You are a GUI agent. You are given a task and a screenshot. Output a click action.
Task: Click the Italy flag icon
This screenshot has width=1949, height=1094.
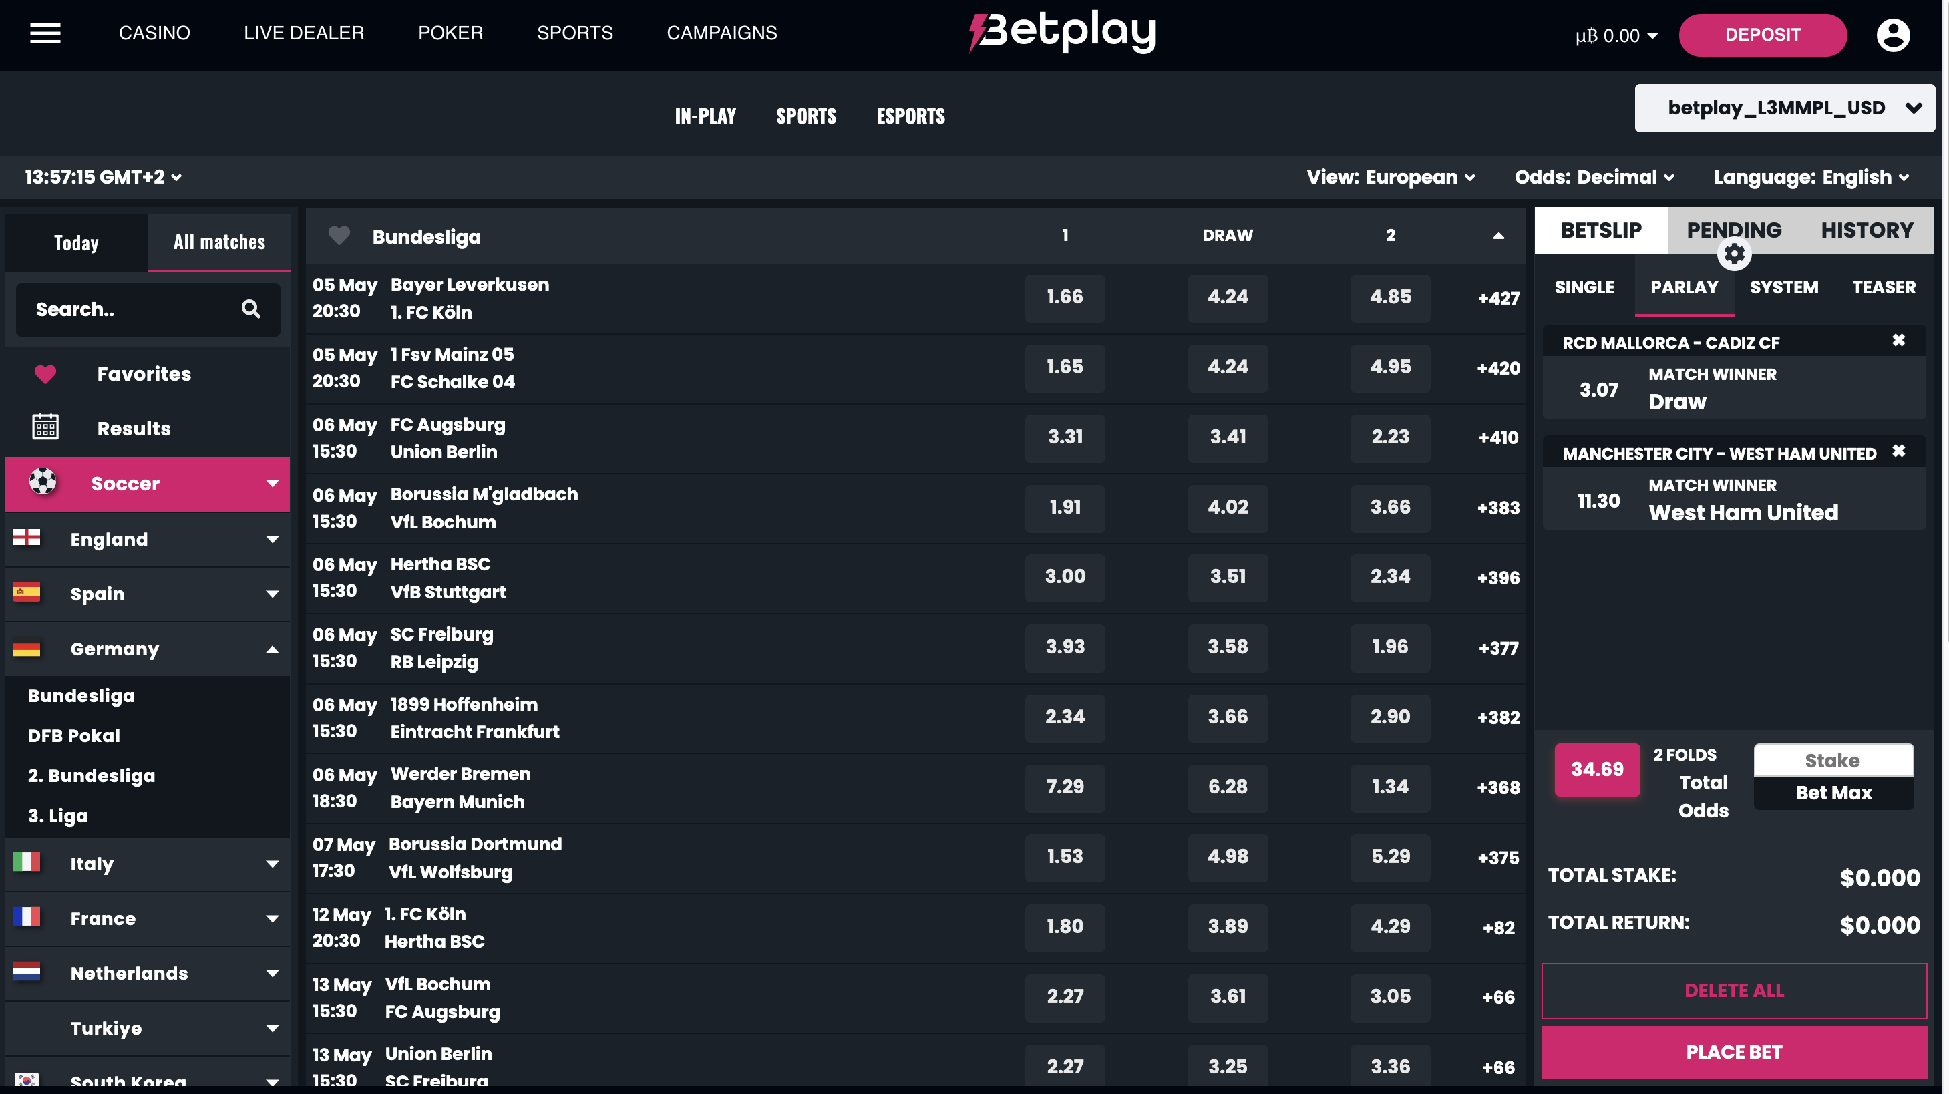[x=27, y=862]
